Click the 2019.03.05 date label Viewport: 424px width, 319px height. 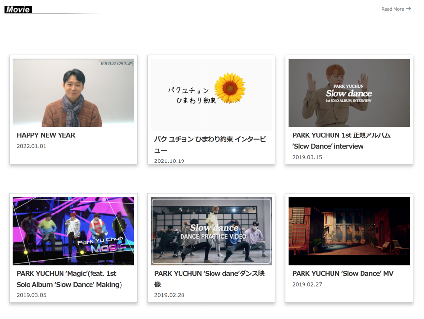[x=31, y=295]
